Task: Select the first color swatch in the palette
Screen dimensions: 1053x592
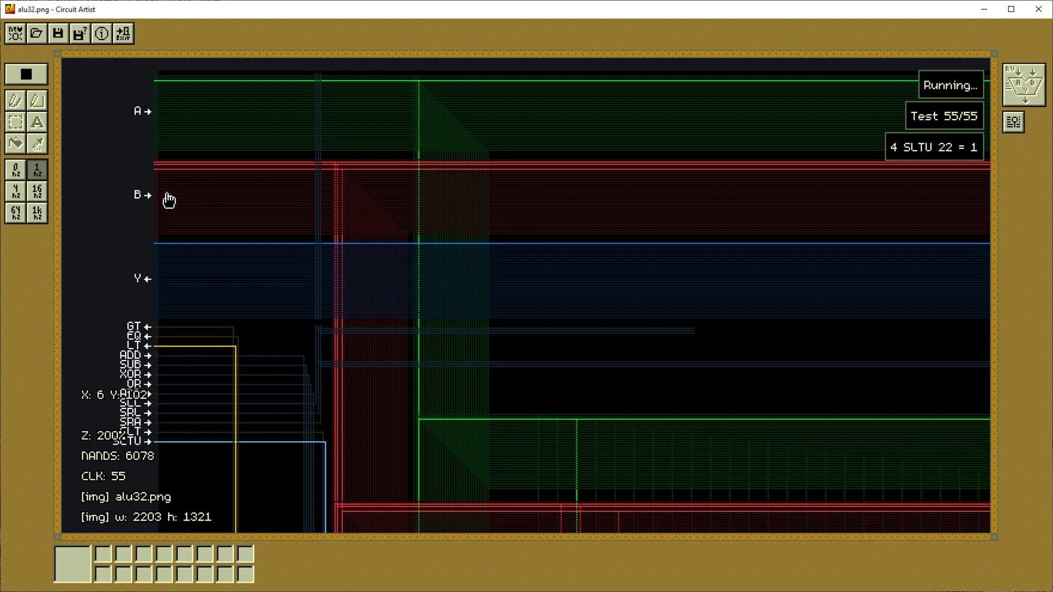Action: (72, 564)
